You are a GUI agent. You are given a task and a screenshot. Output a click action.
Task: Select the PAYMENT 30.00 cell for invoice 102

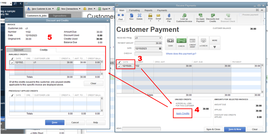pyautogui.click(x=246, y=66)
